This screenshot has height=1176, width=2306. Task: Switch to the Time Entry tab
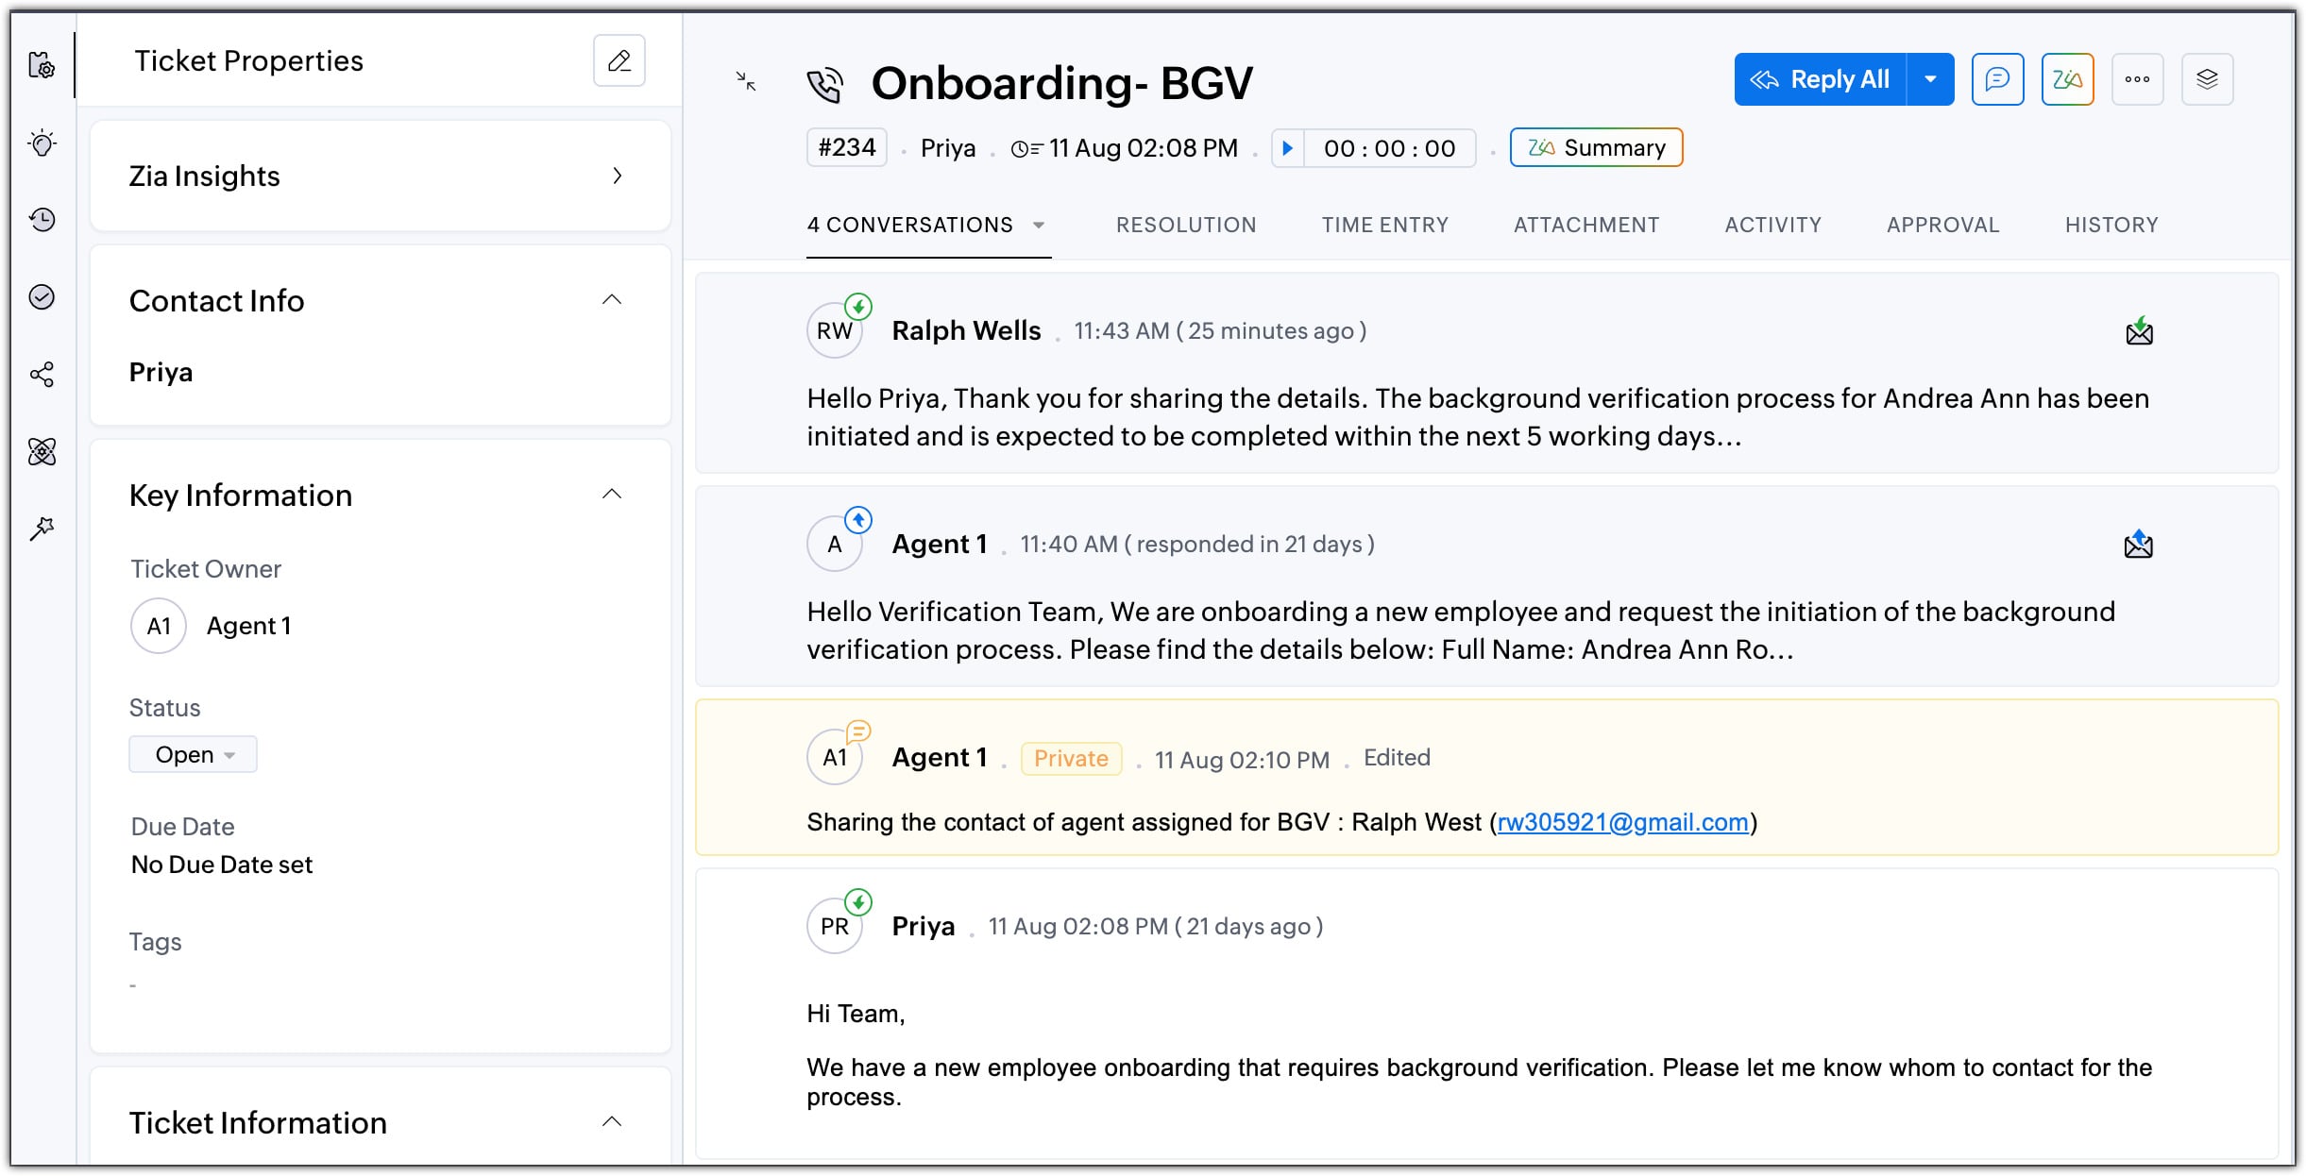pos(1384,225)
